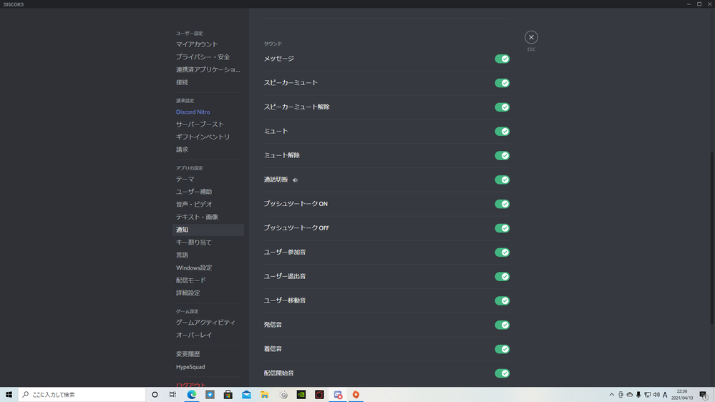Screen dimensions: 715x402
Task: Open the Windows notification center
Action: [704, 395]
